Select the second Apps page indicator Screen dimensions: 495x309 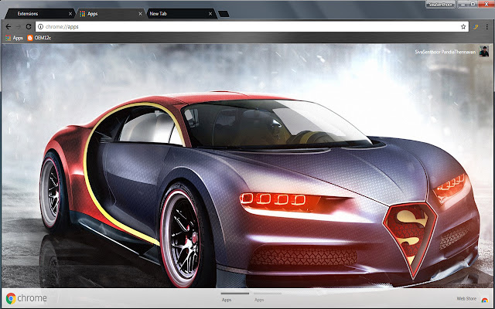tap(268, 297)
